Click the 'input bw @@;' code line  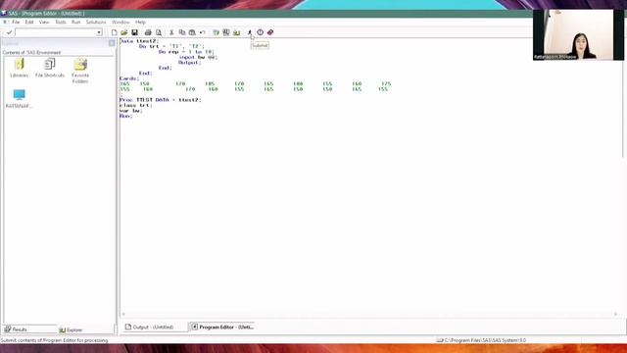[x=198, y=57]
